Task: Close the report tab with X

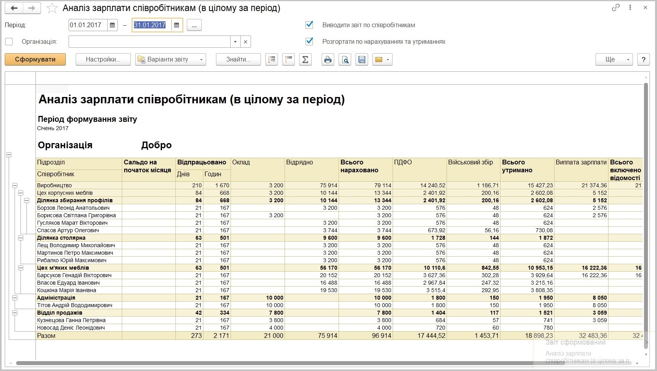Action: 645,7
